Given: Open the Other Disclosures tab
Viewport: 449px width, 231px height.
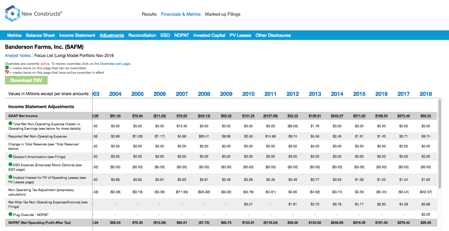Looking at the screenshot, I should 273,35.
